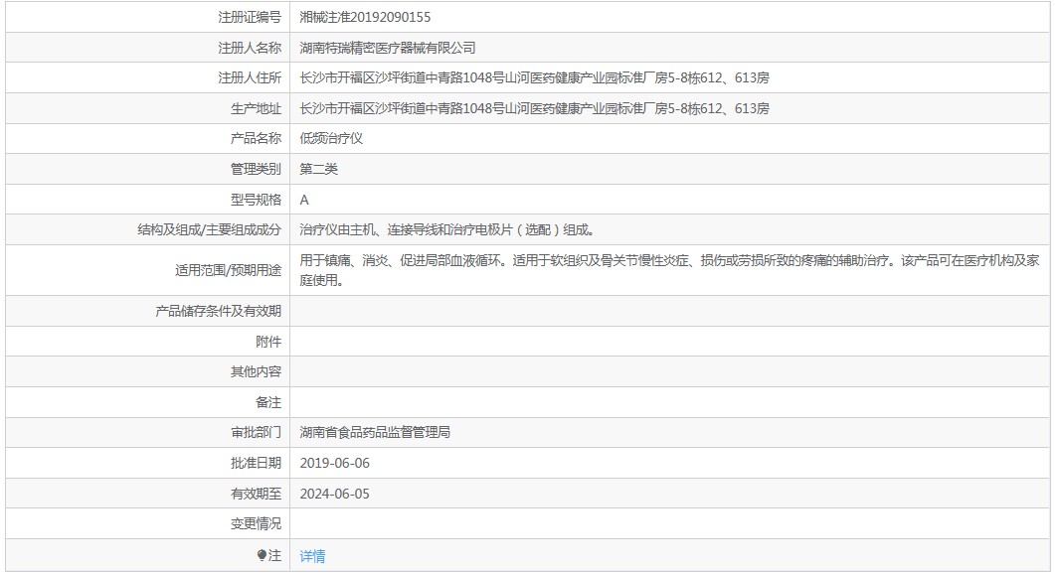Click the 备注 label
Screen dimensions: 1055x574
268,402
